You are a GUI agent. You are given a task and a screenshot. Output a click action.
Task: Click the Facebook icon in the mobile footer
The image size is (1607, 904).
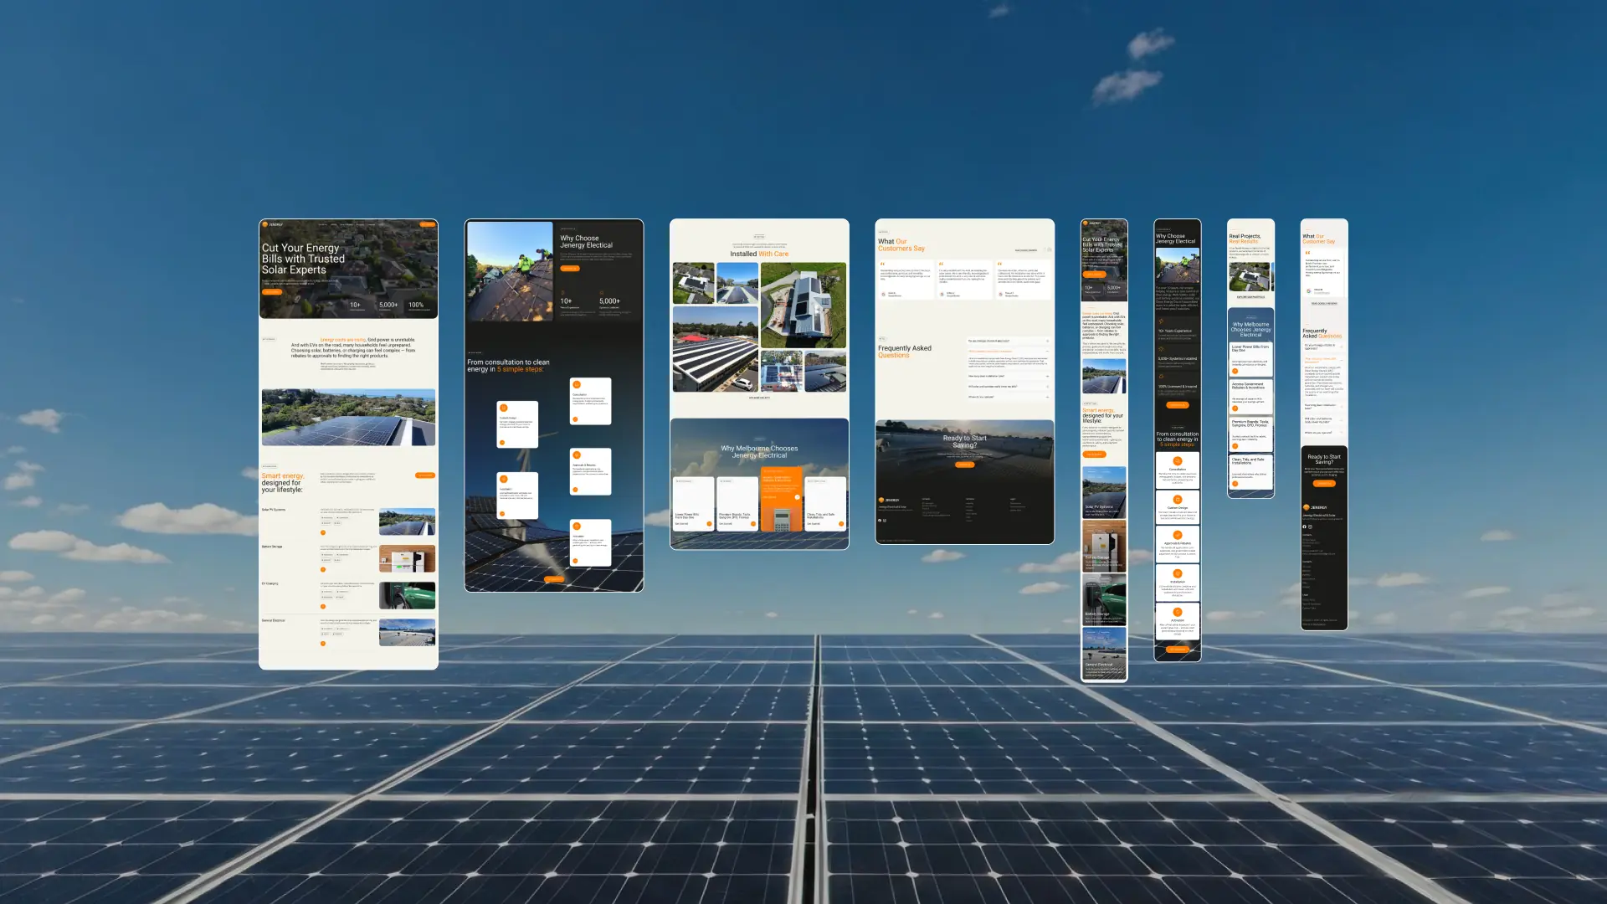(1304, 526)
